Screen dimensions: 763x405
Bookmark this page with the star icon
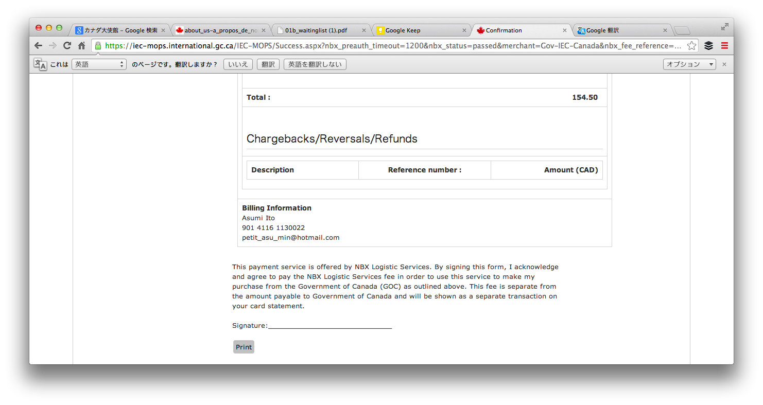[691, 46]
